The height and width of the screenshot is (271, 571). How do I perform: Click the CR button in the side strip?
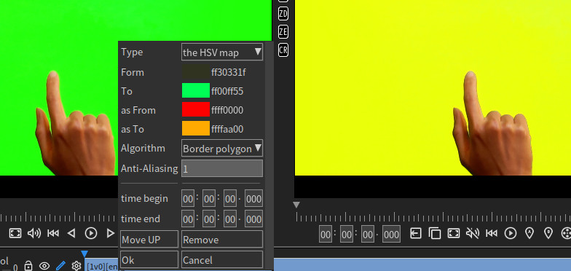283,50
